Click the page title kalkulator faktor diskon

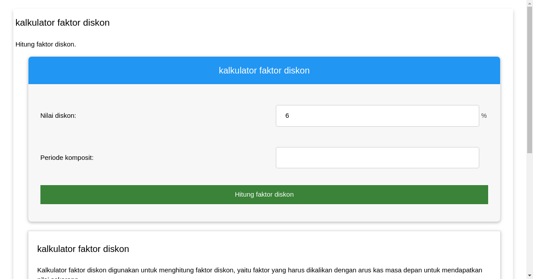pyautogui.click(x=63, y=23)
